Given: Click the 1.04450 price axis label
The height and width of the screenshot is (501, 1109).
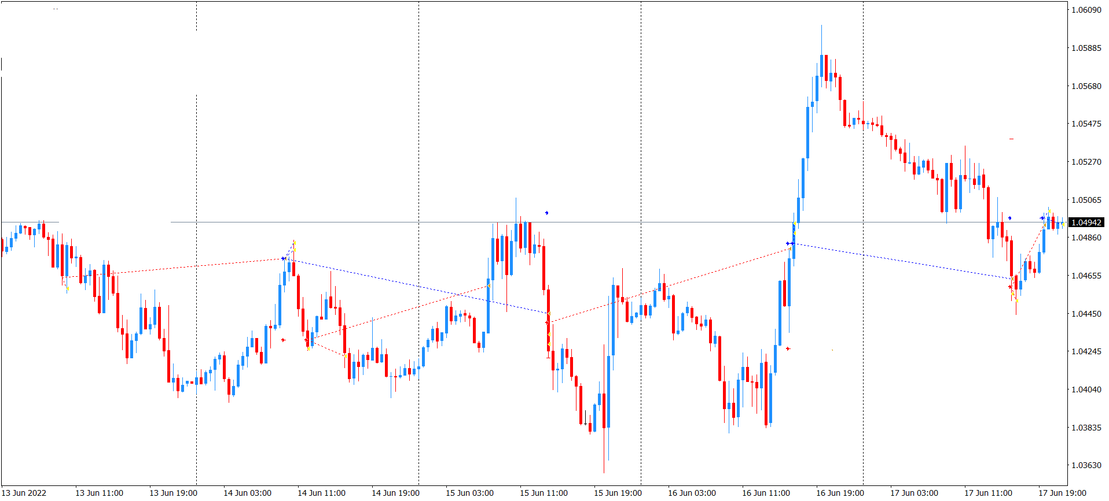Looking at the screenshot, I should 1086,314.
